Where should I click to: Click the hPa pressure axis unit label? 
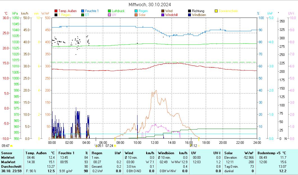click(x=15, y=13)
